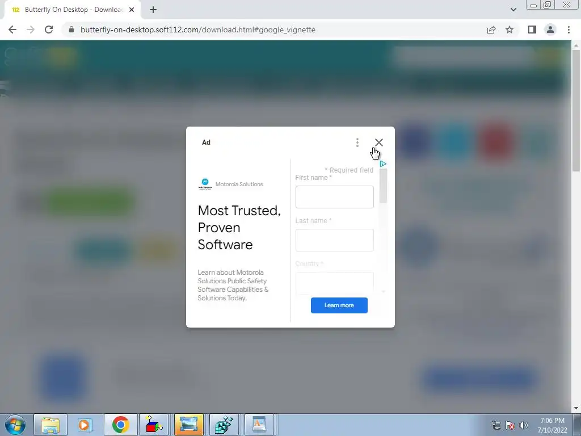Click the Motorola Solutions logo
The width and height of the screenshot is (581, 436).
[x=205, y=184]
